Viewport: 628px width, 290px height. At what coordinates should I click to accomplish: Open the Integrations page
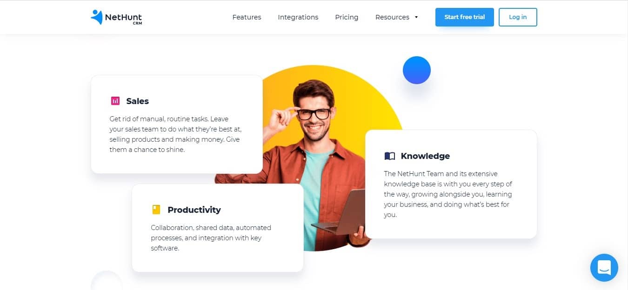tap(298, 17)
